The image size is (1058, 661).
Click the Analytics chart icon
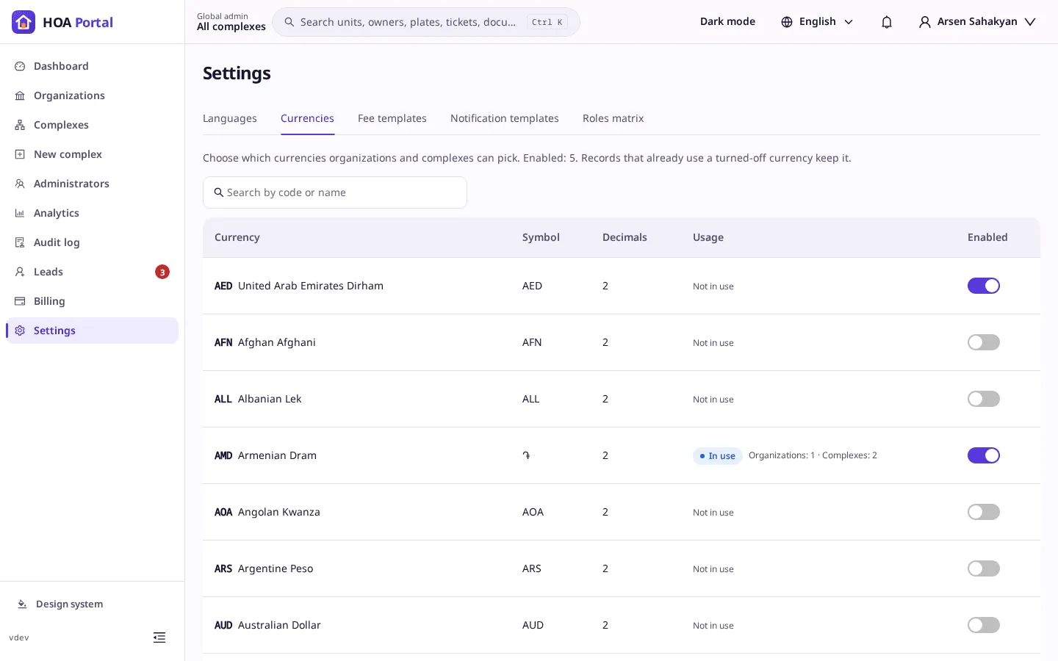20,213
